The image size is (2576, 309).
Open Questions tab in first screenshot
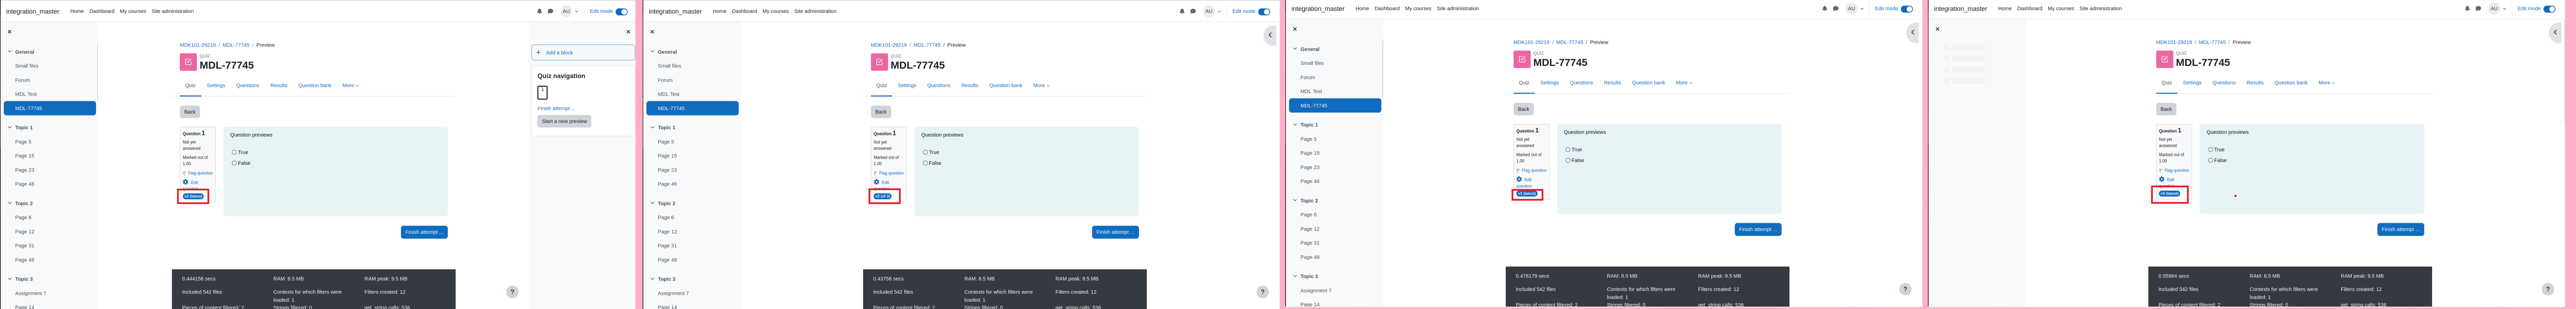[248, 85]
